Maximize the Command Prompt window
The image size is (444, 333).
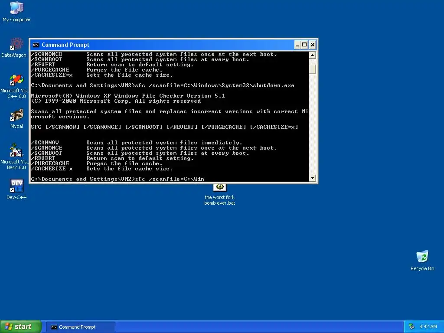(304, 45)
